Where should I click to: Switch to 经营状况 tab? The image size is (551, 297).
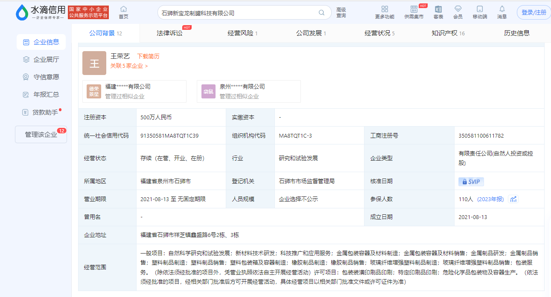[x=379, y=33]
